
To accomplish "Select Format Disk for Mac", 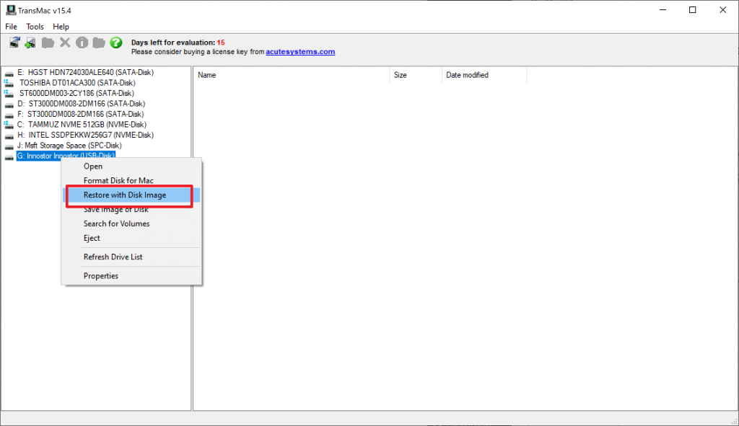I will (131, 181).
